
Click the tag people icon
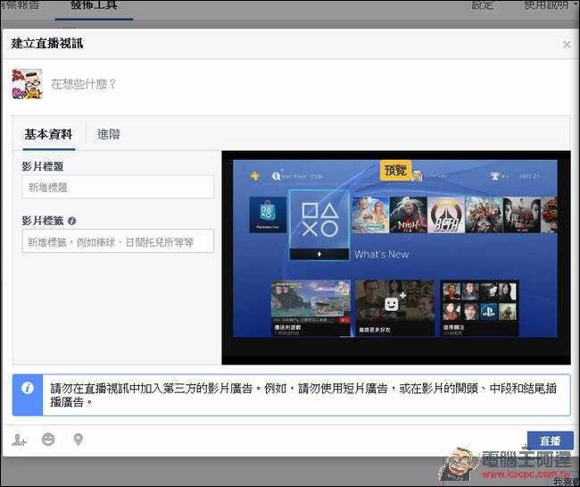point(19,440)
